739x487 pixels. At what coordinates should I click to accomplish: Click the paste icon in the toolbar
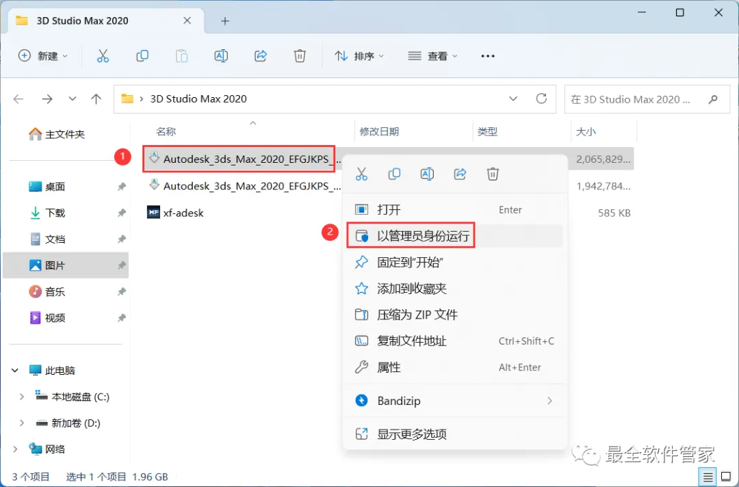(181, 56)
